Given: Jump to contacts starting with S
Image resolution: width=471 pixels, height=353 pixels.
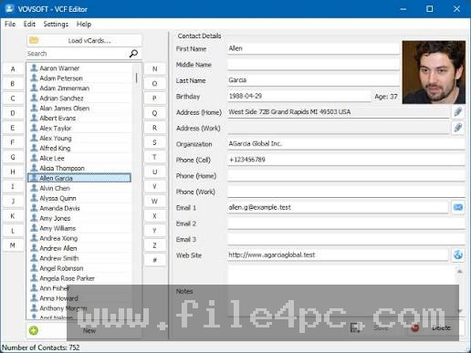Looking at the screenshot, I should point(154,142).
